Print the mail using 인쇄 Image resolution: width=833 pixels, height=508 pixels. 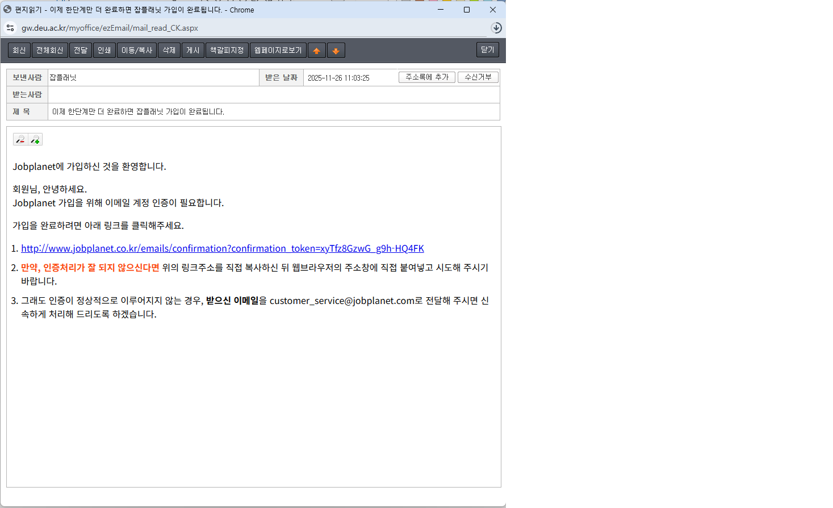coord(104,51)
